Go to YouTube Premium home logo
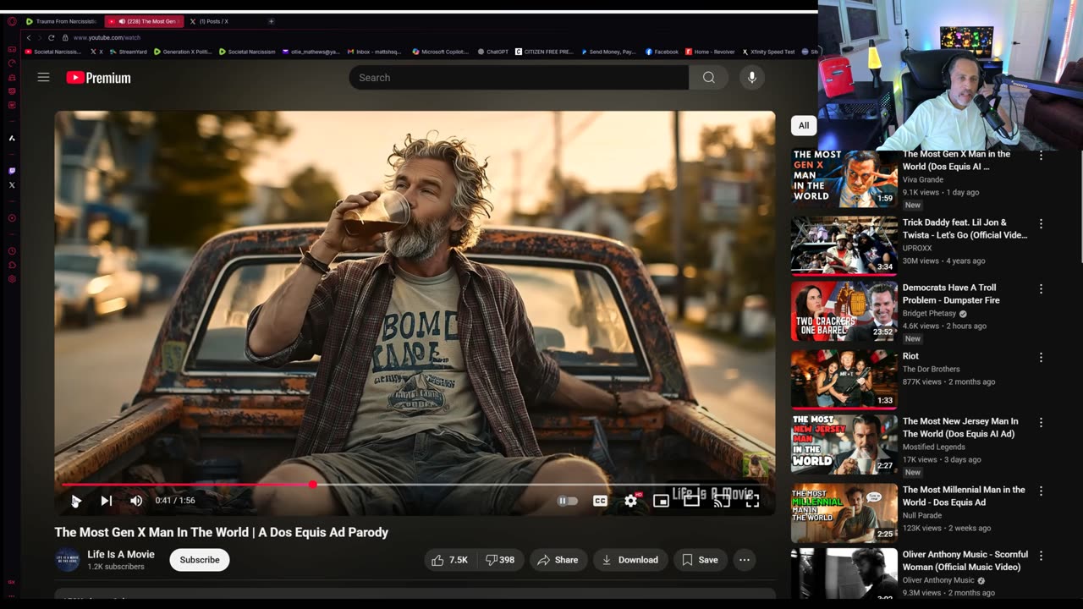The width and height of the screenshot is (1083, 609). coord(98,78)
